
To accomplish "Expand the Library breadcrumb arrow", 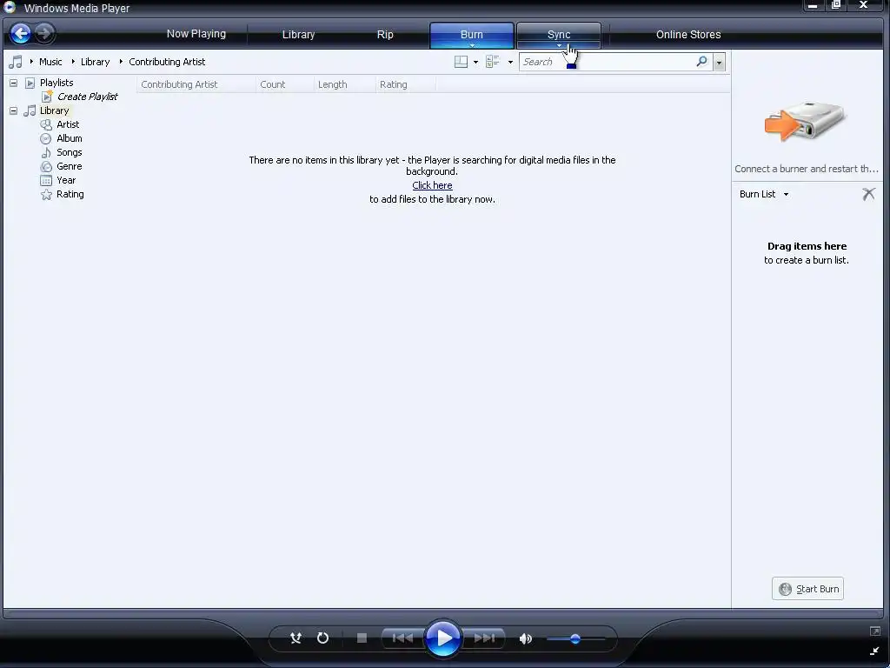I will click(x=73, y=62).
